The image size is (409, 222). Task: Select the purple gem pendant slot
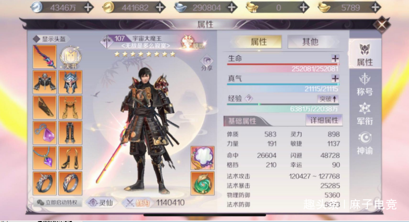(44, 133)
